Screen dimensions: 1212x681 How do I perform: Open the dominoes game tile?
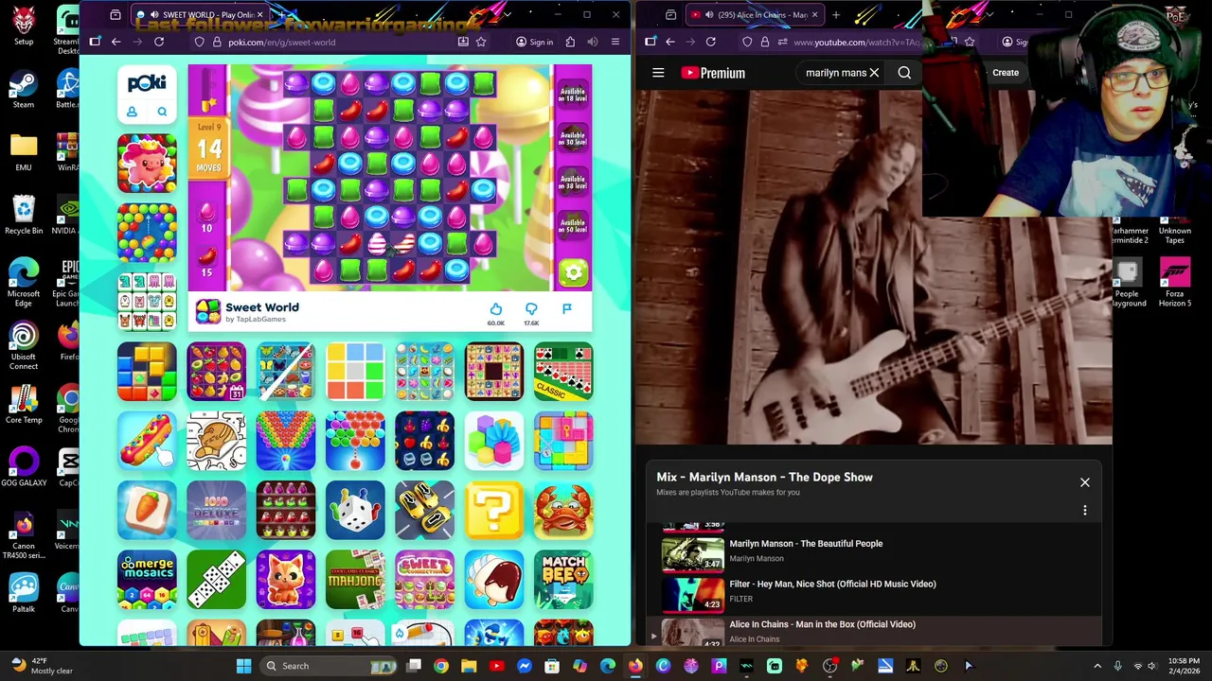[x=216, y=580]
